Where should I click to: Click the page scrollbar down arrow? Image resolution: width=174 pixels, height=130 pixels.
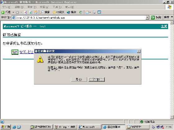pos(172,117)
